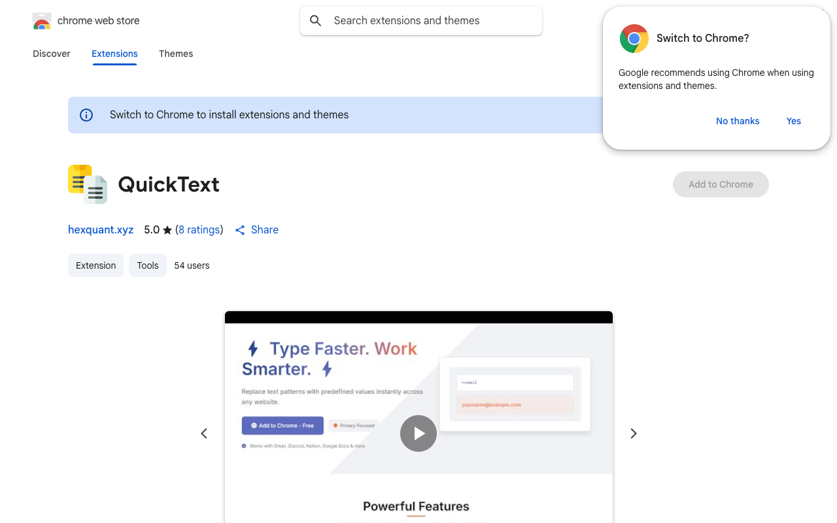Click the 5.0 rating value
Image resolution: width=837 pixels, height=523 pixels.
(152, 230)
